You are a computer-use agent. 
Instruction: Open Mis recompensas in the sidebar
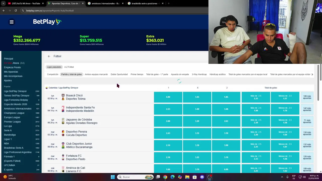coord(13,76)
